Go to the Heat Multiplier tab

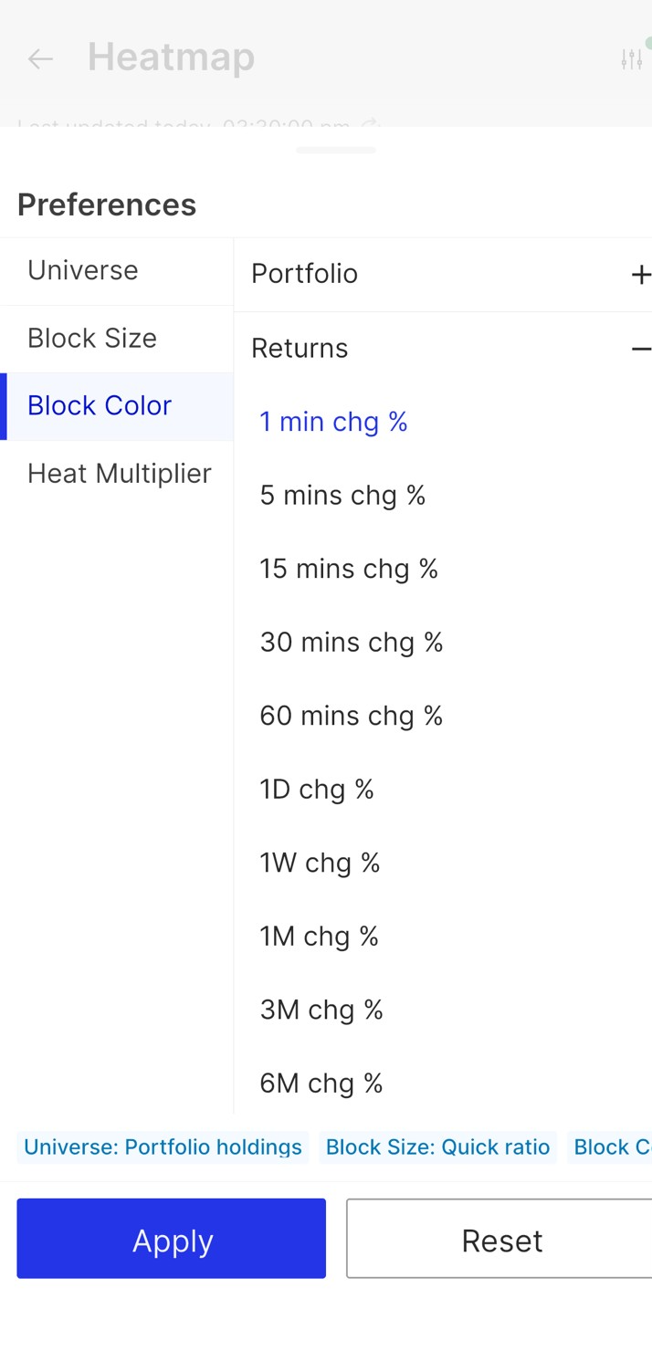pyautogui.click(x=120, y=474)
